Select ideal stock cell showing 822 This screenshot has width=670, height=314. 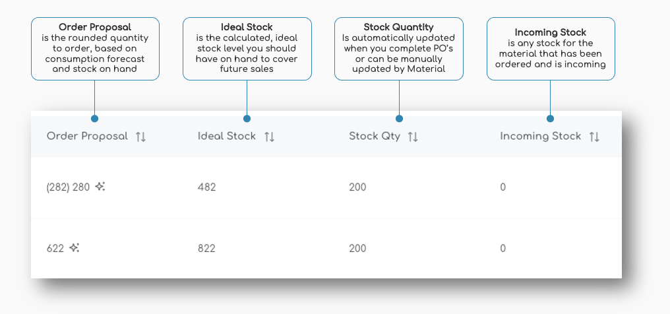tap(206, 249)
